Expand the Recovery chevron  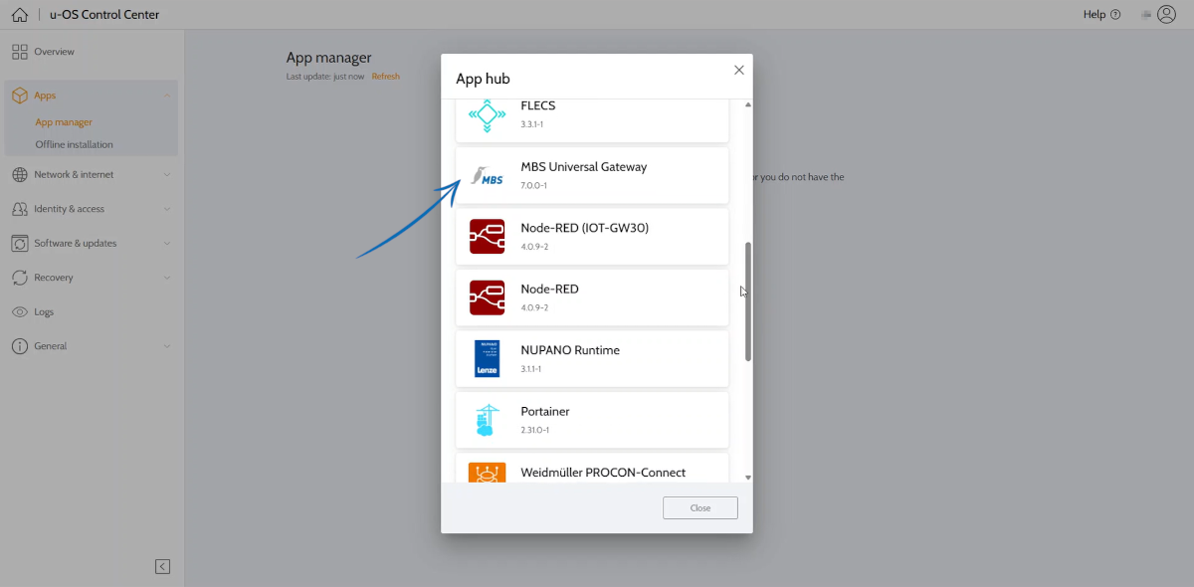pos(167,278)
